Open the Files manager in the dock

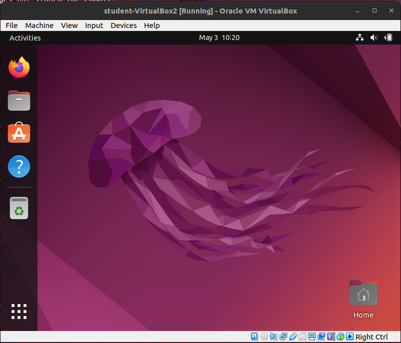point(19,100)
